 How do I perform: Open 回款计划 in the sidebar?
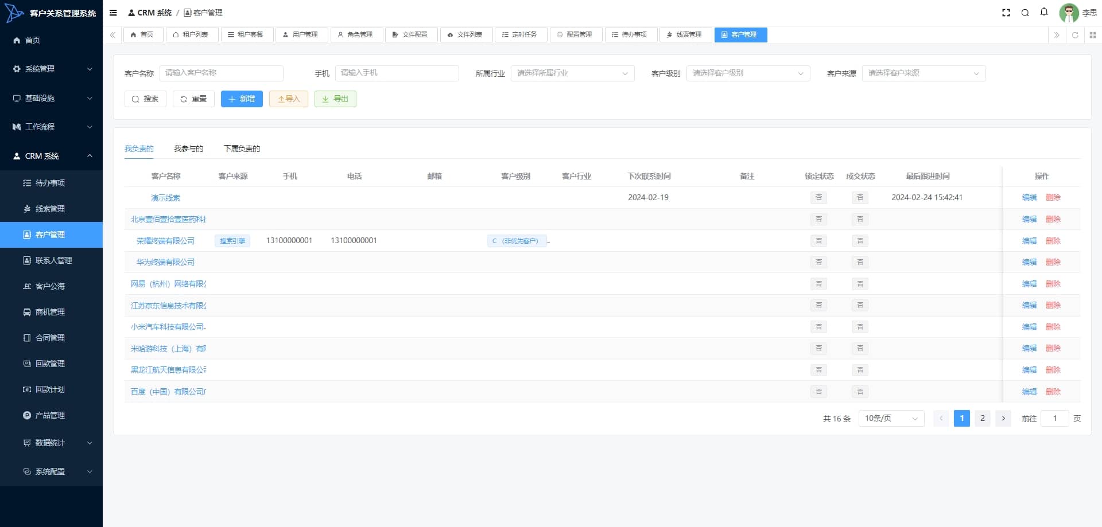click(x=51, y=389)
